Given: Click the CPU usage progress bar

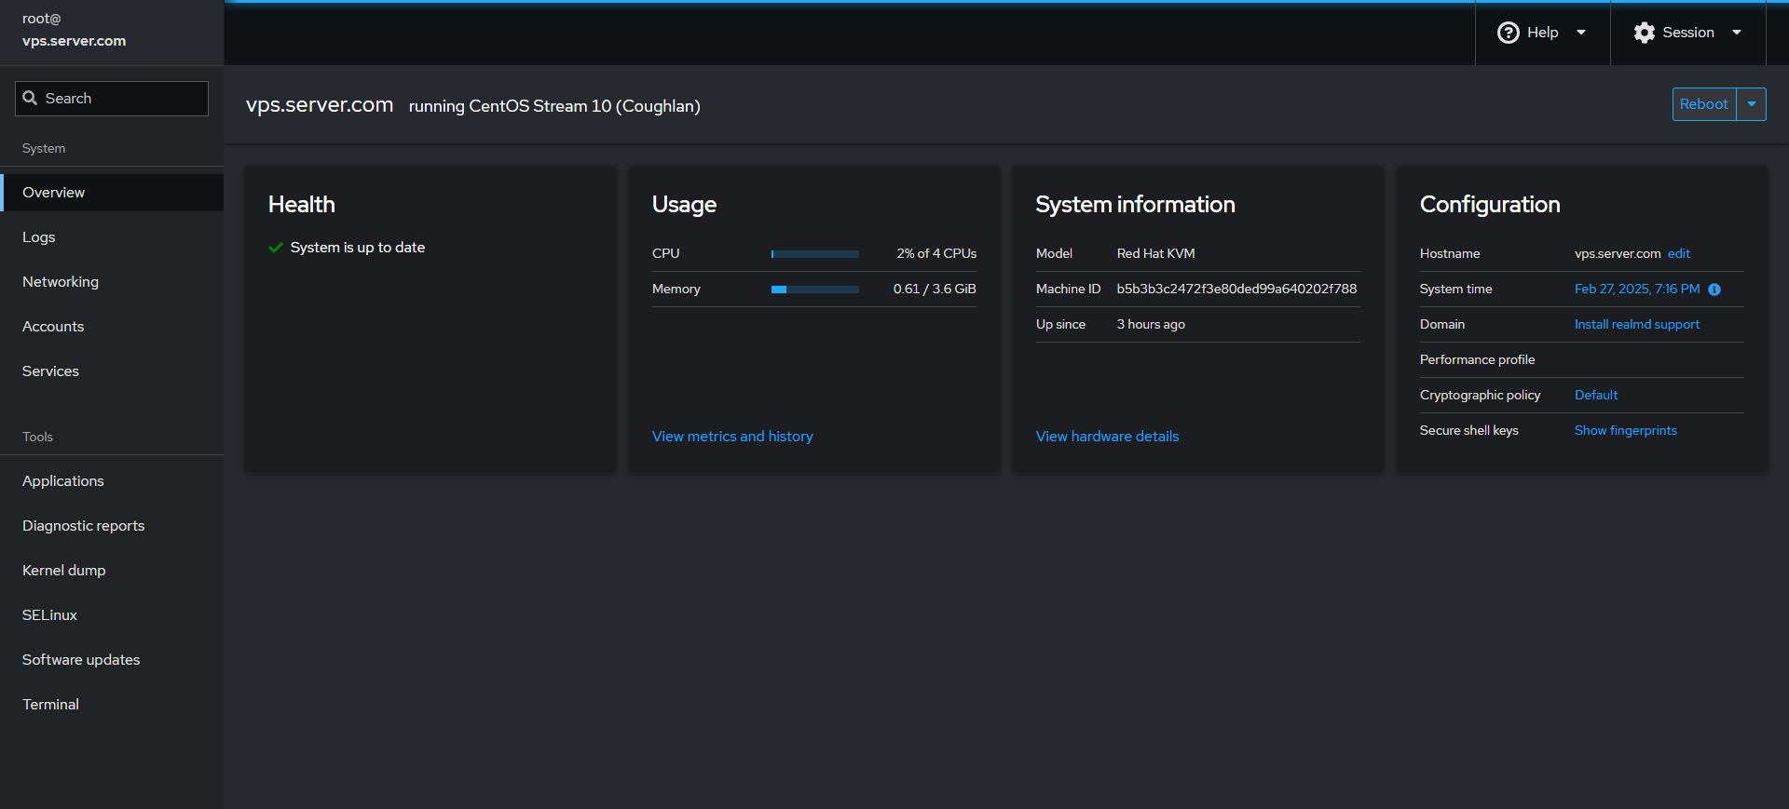Looking at the screenshot, I should point(815,254).
